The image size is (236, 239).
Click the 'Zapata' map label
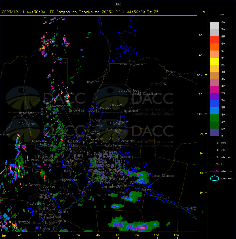pos(63,211)
